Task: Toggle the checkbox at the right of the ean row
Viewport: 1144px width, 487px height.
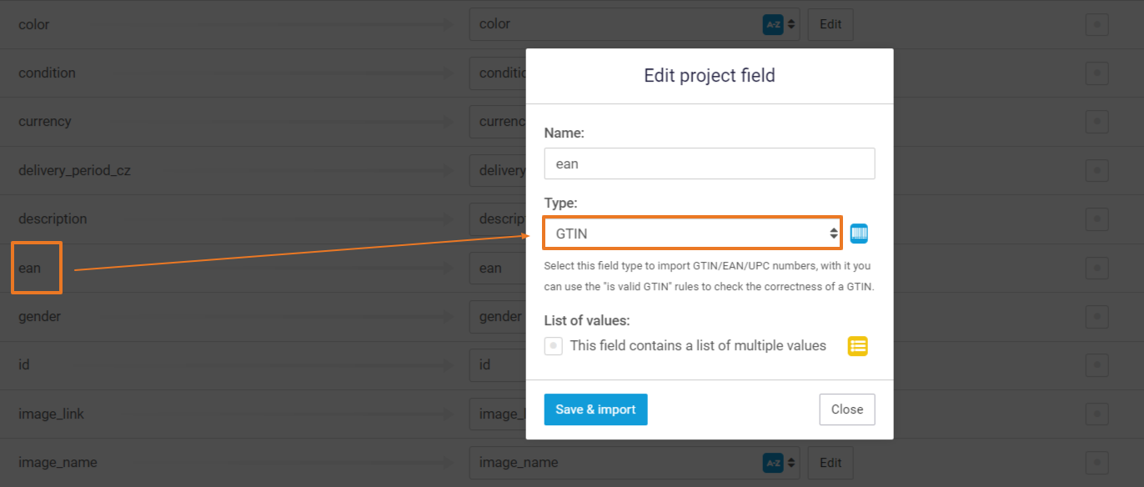Action: pos(1096,268)
